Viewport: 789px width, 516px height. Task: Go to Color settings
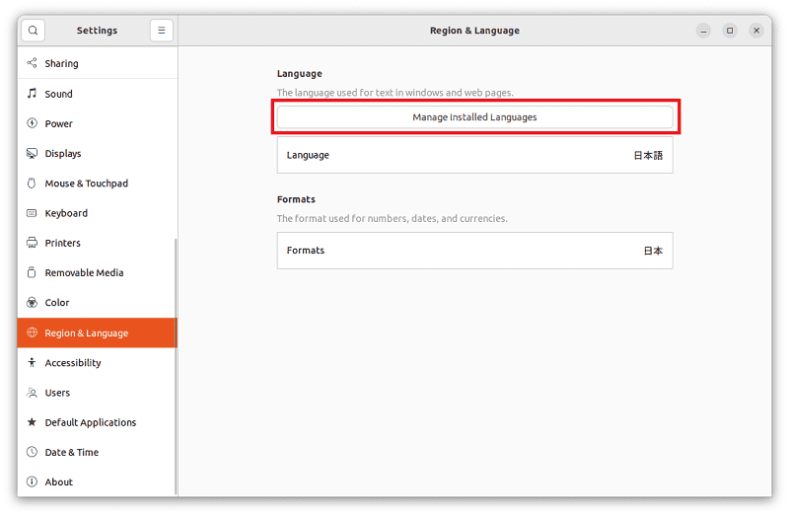(x=97, y=303)
